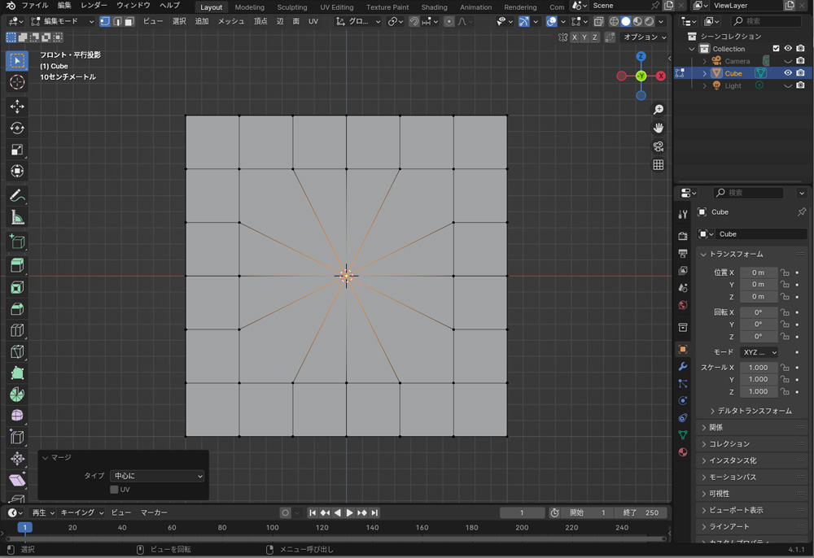814x558 pixels.
Task: Enable the UV checkbox in Merge panel
Action: point(114,490)
